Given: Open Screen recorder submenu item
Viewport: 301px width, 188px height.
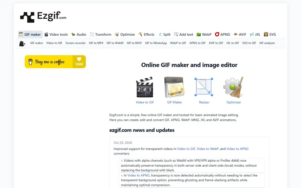Looking at the screenshot, I should click(x=76, y=43).
